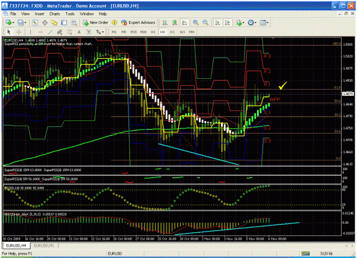Switch to the second EURUSD chart tab
The image size is (357, 258).
[x=44, y=245]
